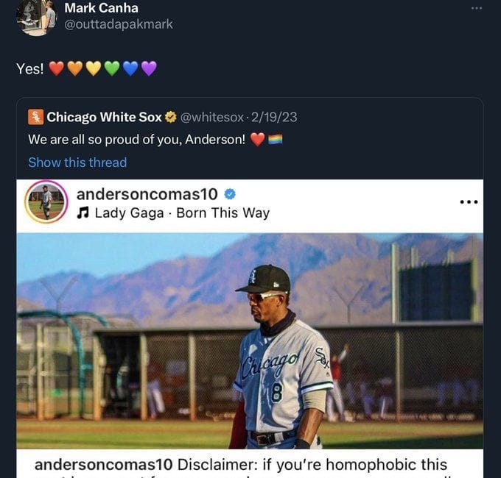This screenshot has width=501, height=478.
Task: Open the @whitesox handle
Action: (x=212, y=118)
